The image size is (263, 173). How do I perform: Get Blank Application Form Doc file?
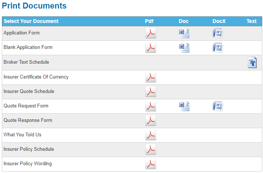pyautogui.click(x=184, y=48)
